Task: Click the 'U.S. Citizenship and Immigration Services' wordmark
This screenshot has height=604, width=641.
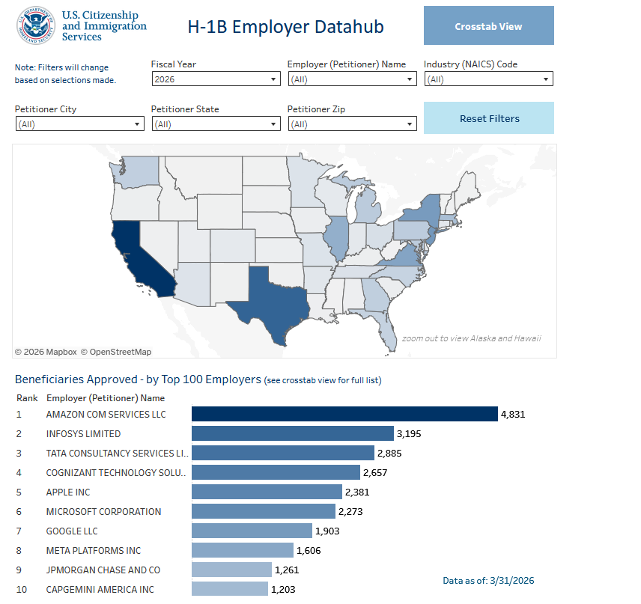Action: pyautogui.click(x=104, y=25)
